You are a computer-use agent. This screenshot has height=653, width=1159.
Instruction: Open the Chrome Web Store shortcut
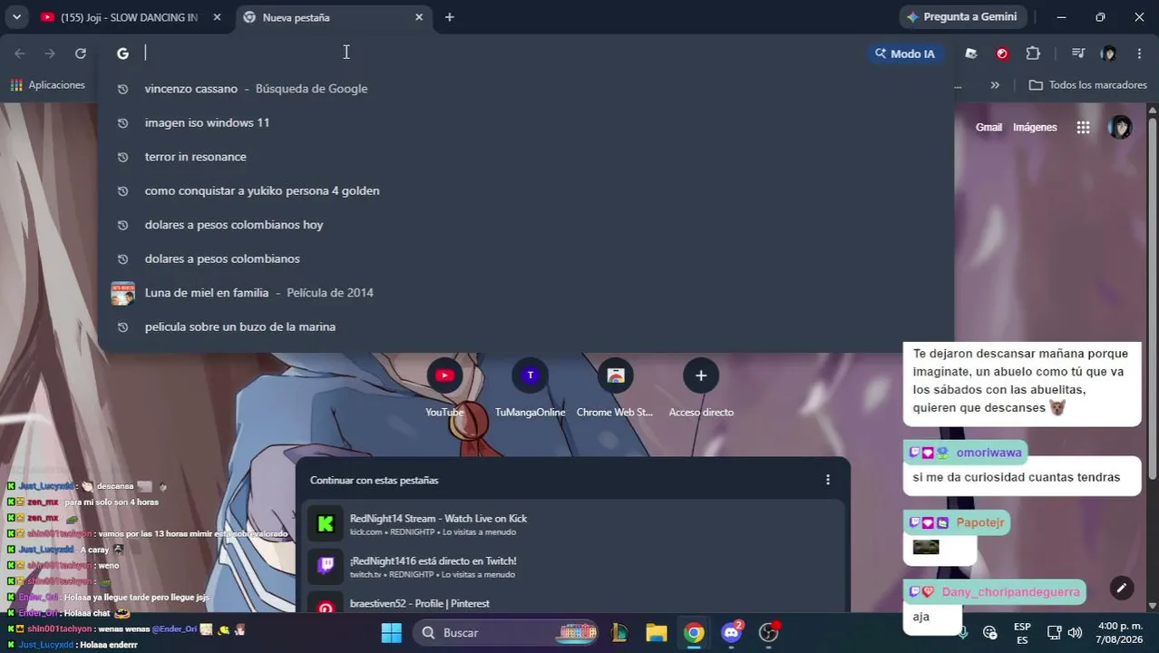pos(615,389)
